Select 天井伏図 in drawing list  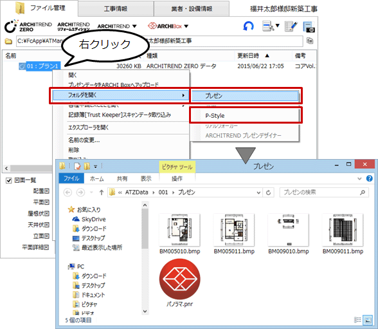pyautogui.click(x=39, y=225)
